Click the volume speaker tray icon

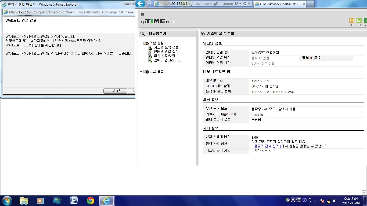pos(335,201)
